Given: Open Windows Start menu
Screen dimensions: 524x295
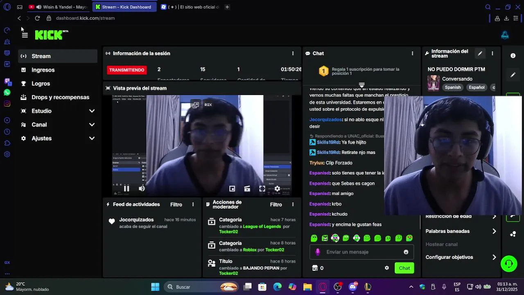Looking at the screenshot, I should click(155, 287).
